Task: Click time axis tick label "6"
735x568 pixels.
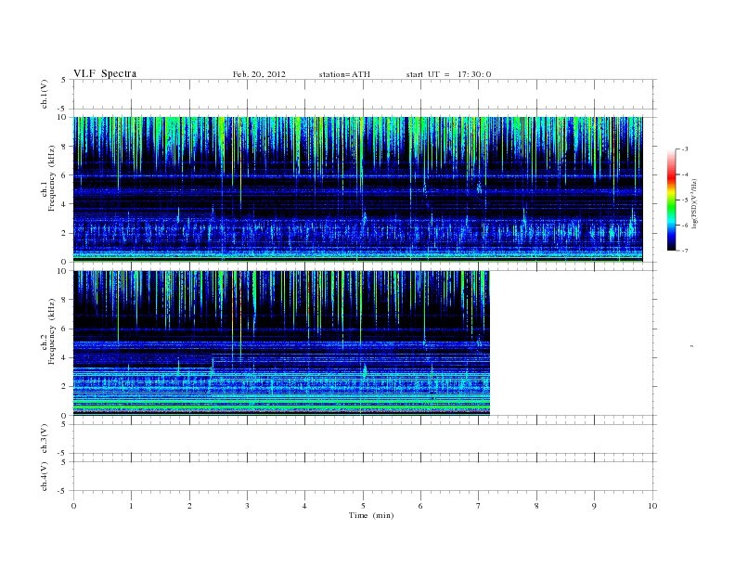Action: [420, 506]
